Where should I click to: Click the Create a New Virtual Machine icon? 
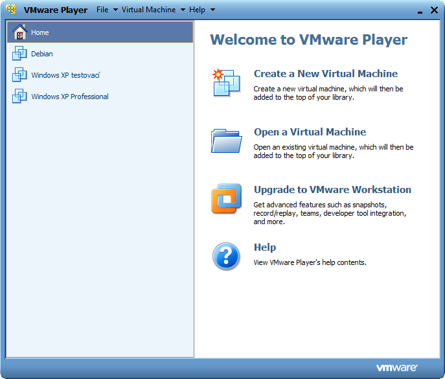[227, 83]
